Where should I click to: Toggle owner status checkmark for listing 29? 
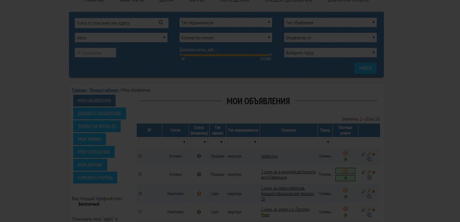point(199,174)
